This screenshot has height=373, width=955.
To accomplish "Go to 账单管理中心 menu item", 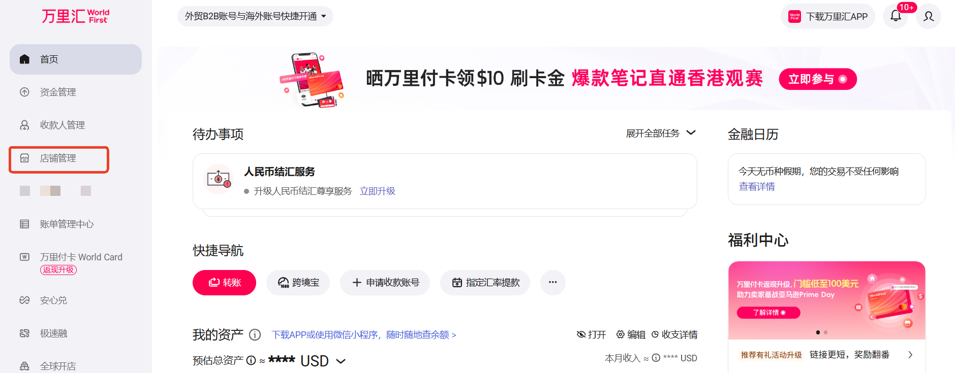I will 67,224.
